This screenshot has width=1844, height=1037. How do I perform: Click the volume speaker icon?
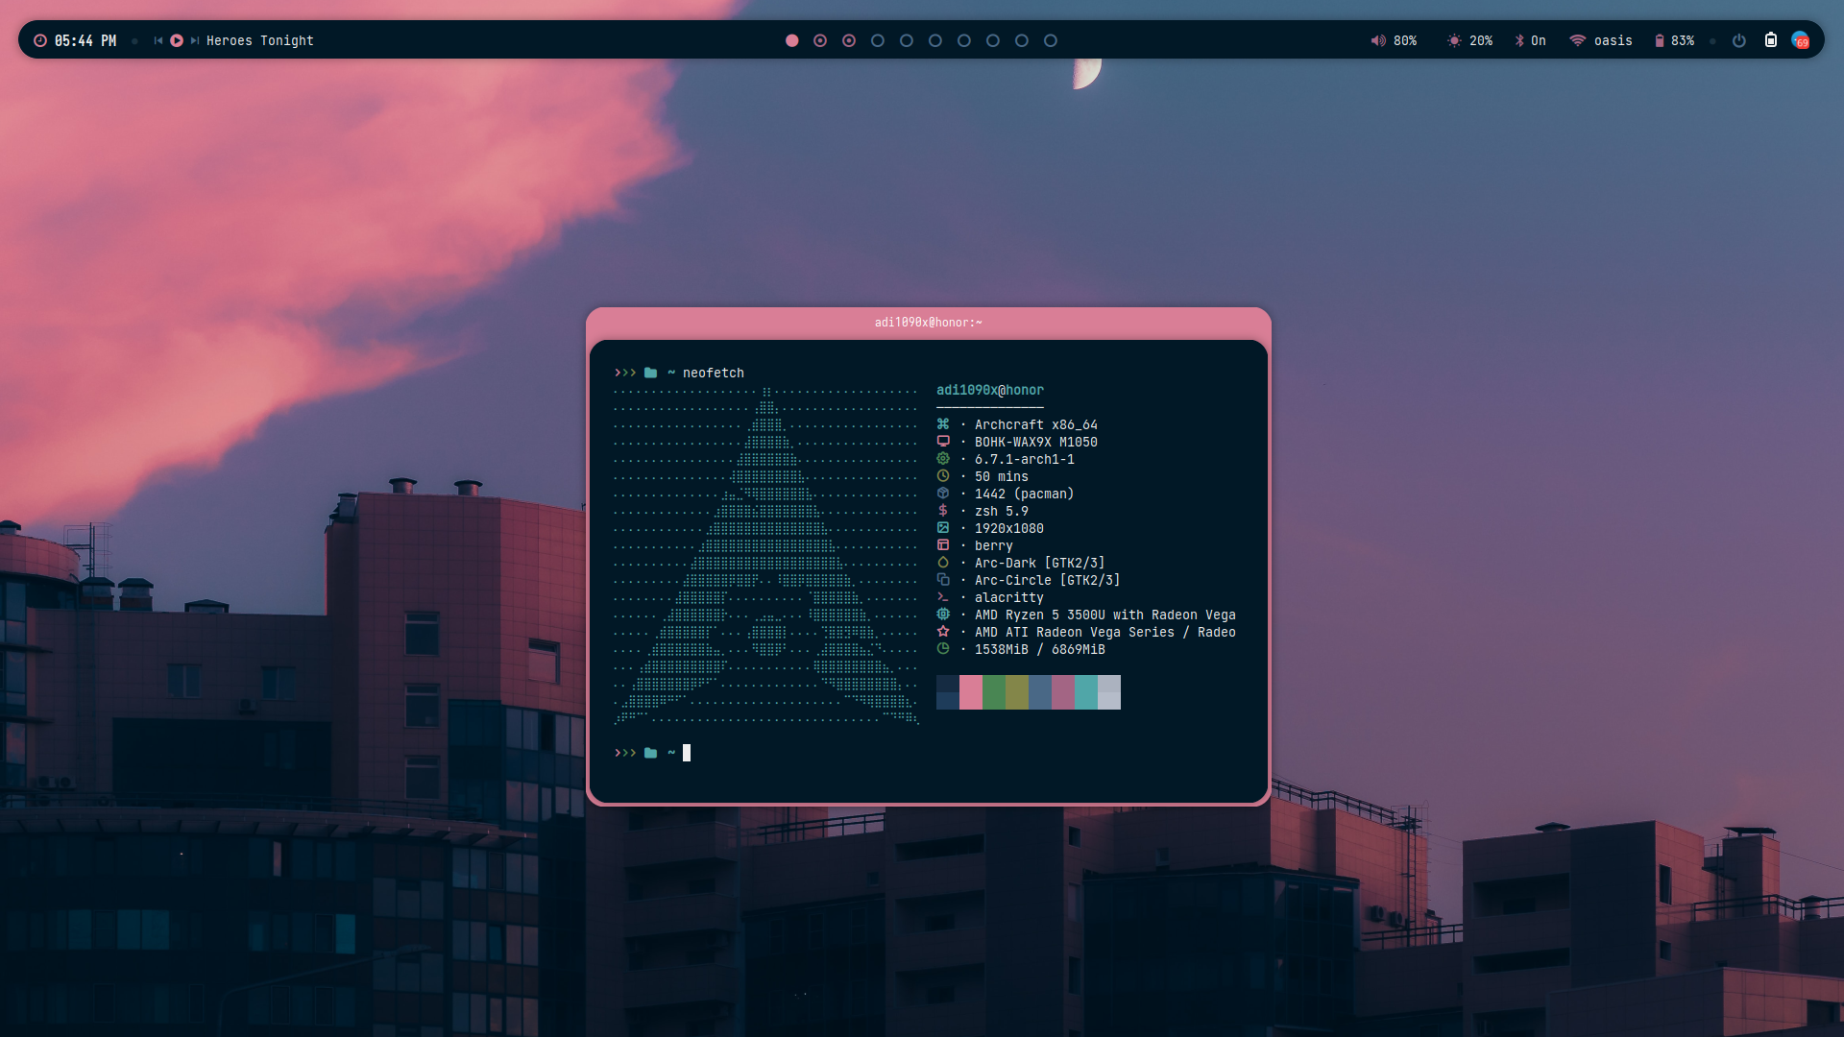pos(1378,40)
